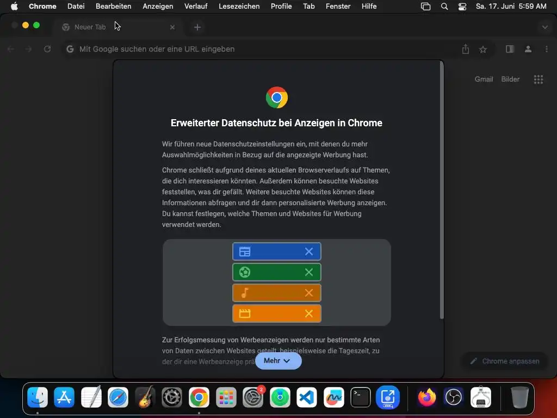Click the Chrome anpassen button
The image size is (557, 418).
(505, 361)
